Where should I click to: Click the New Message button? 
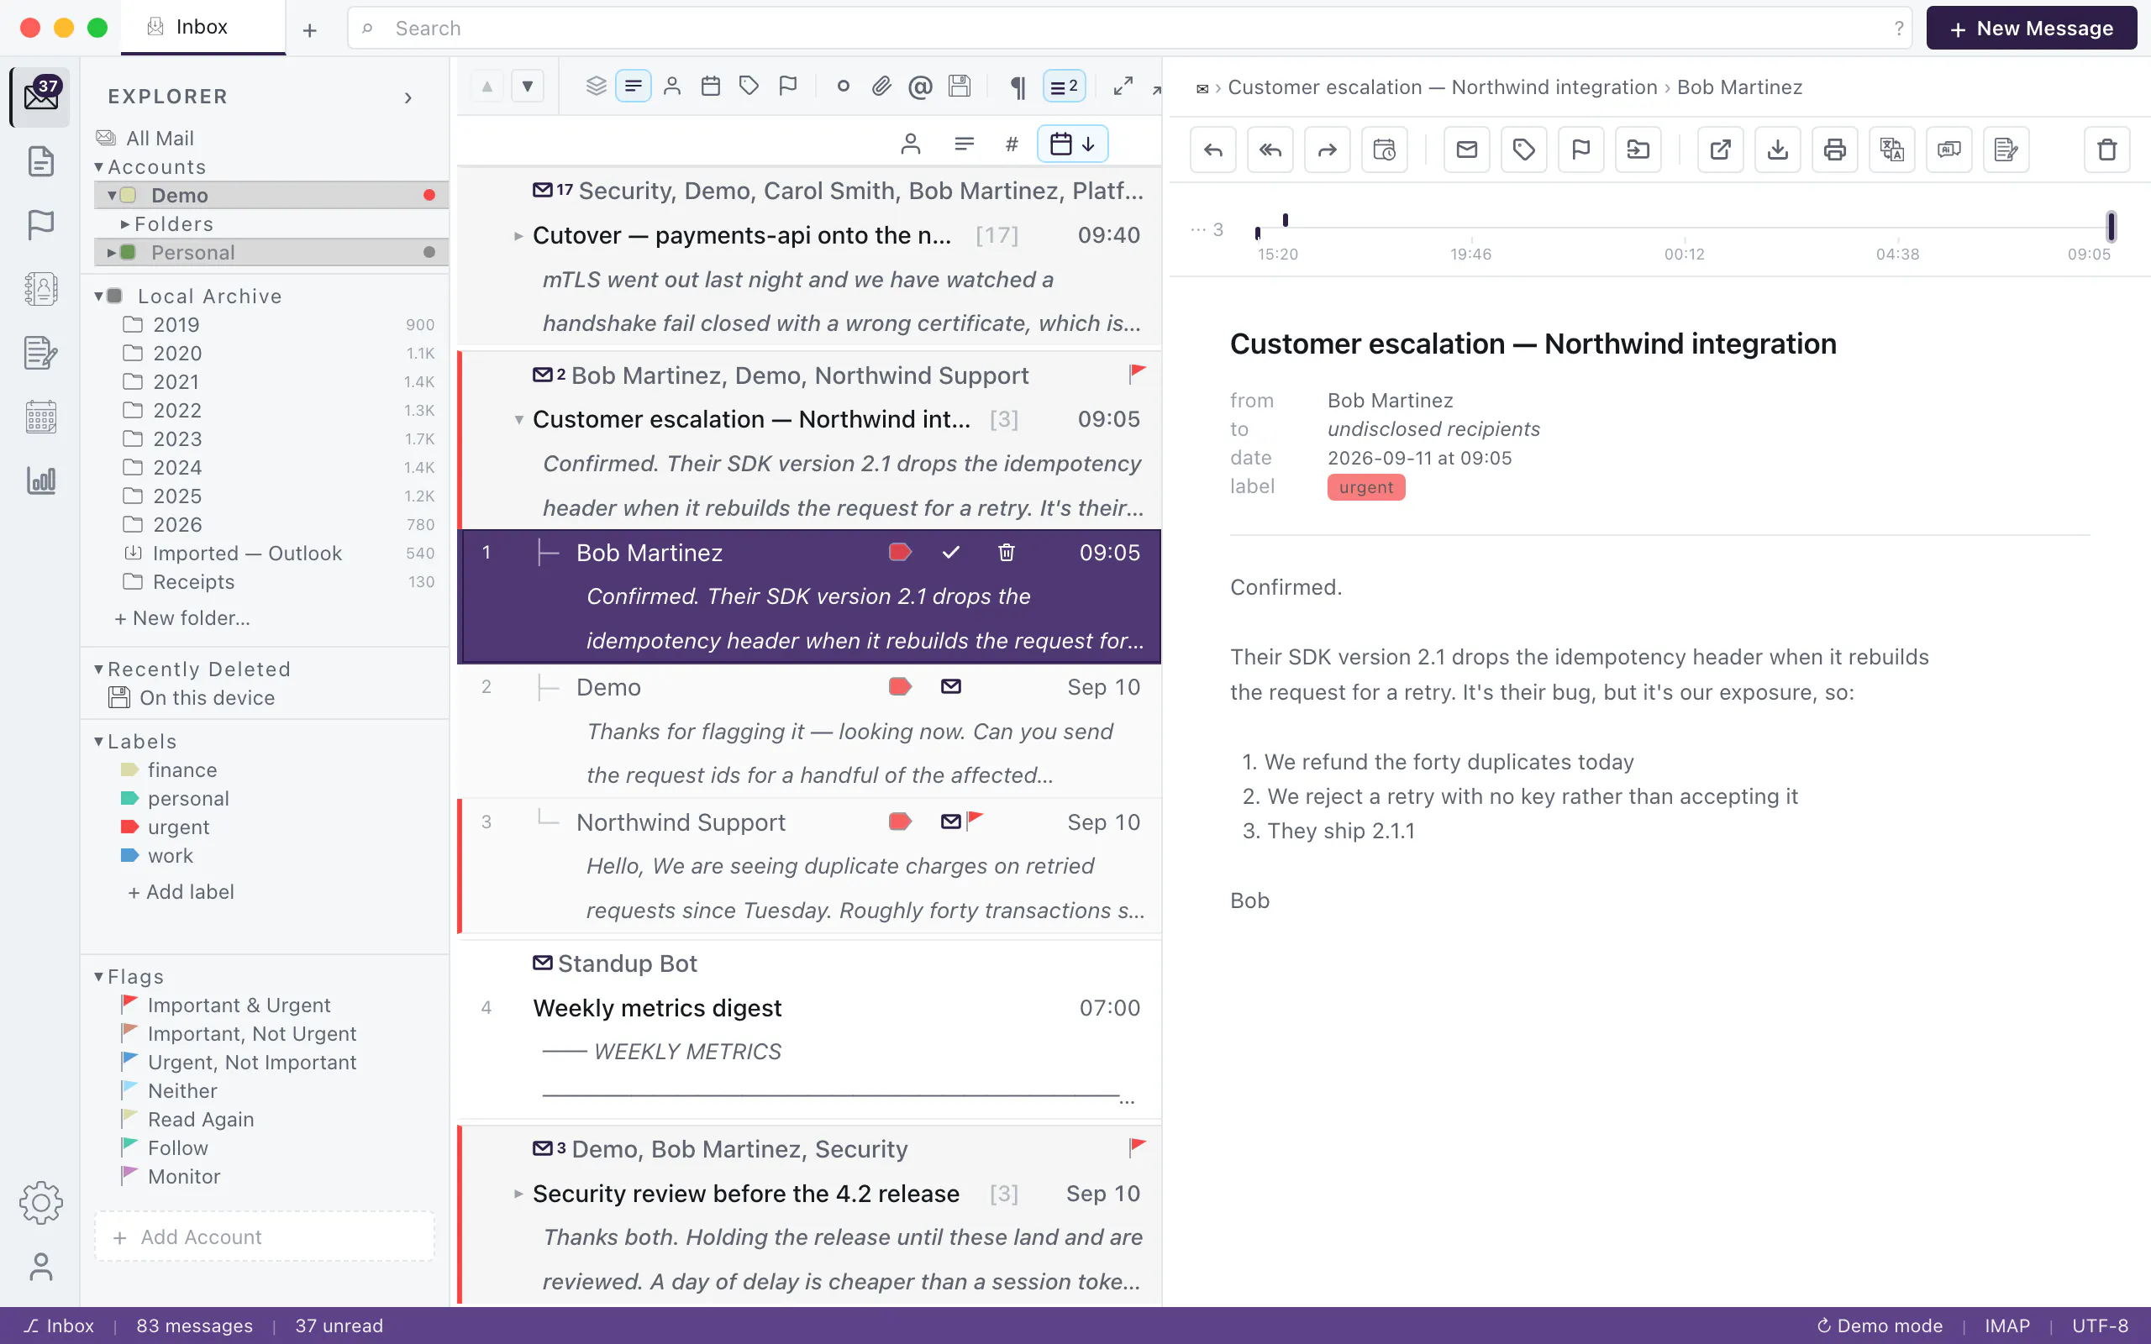(x=2031, y=29)
